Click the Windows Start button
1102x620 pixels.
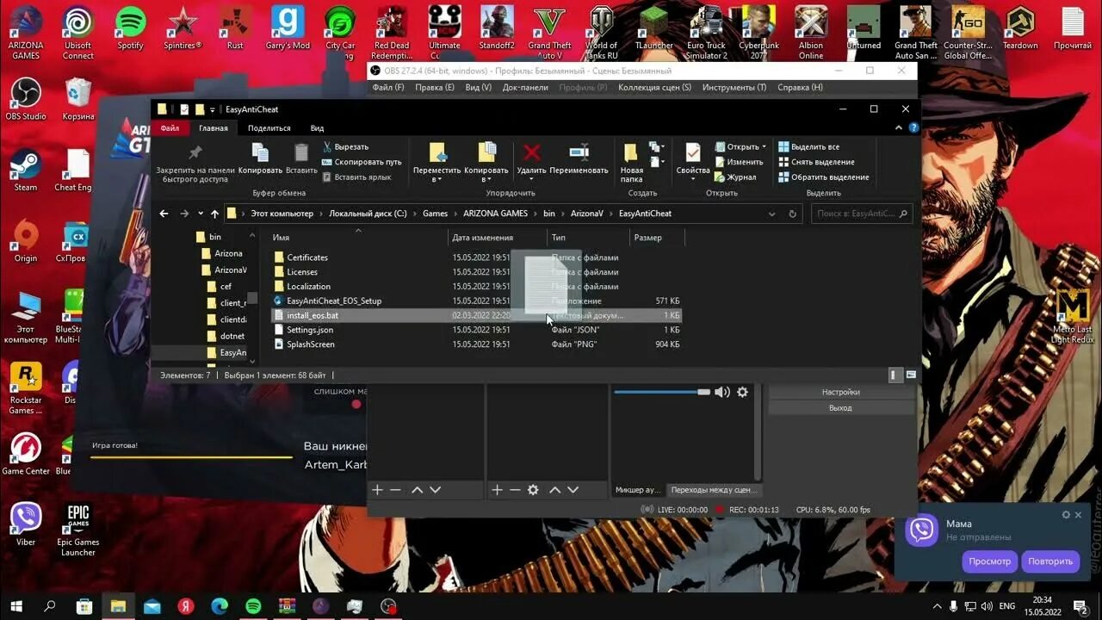coord(16,606)
